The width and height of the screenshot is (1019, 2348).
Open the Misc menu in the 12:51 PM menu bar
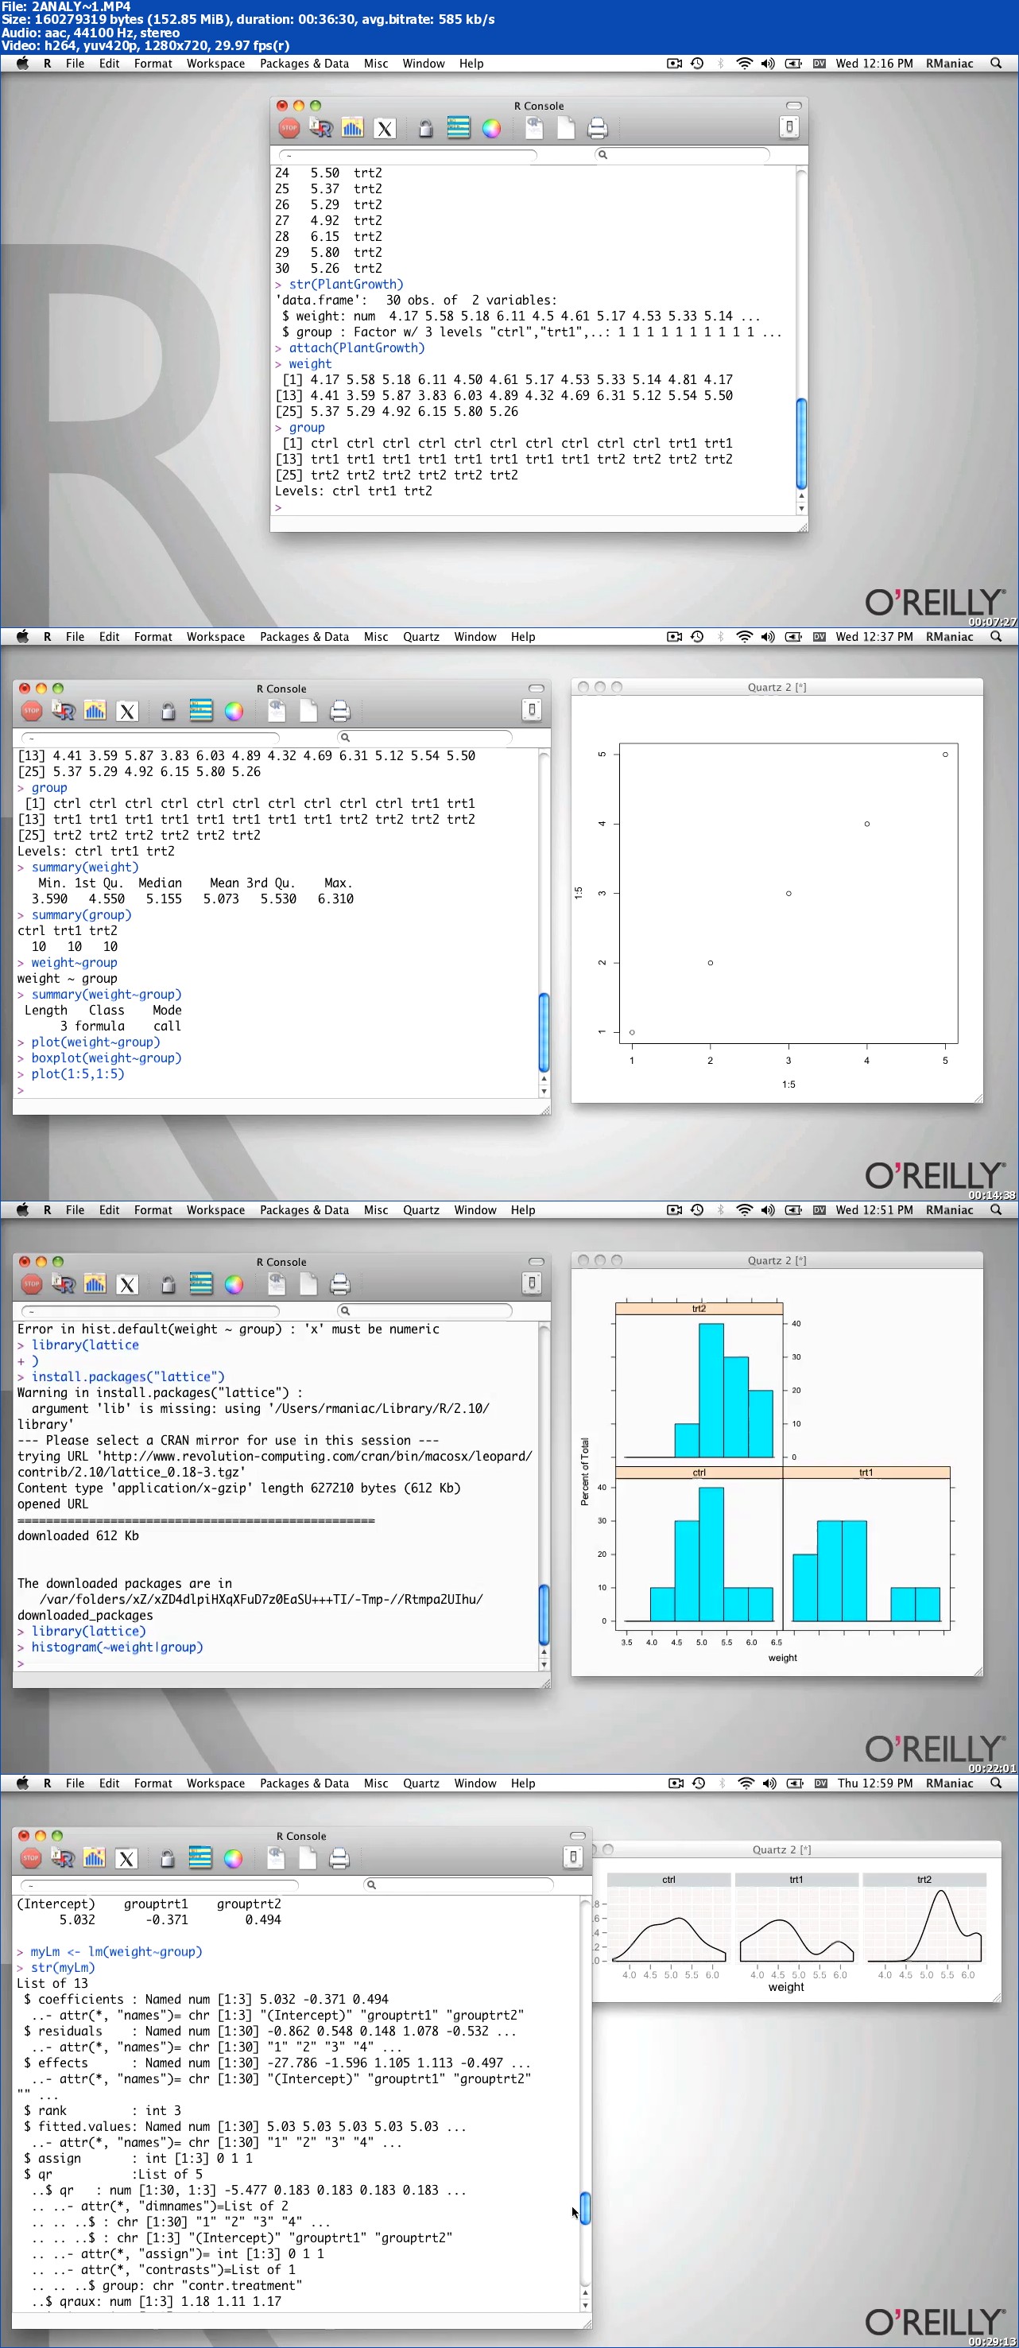[377, 1210]
